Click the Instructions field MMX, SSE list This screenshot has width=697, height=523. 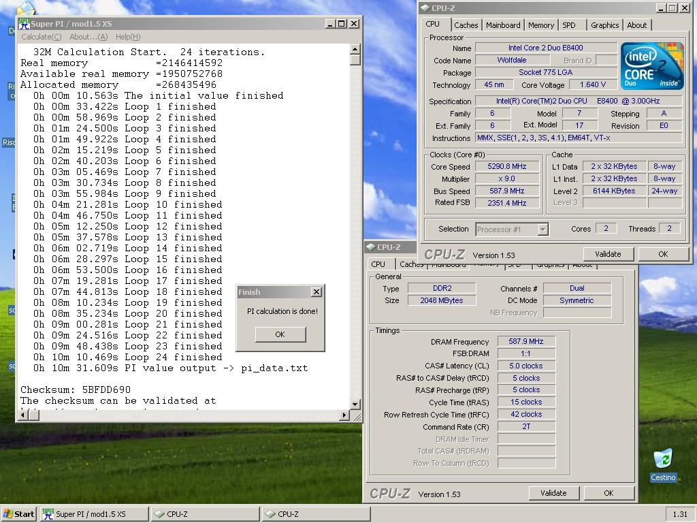click(579, 138)
